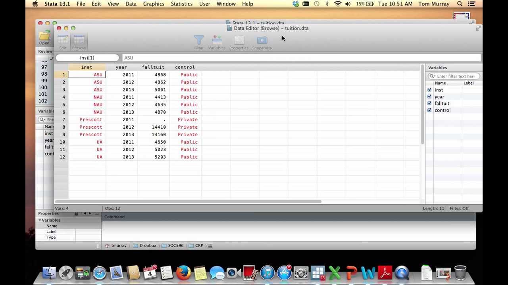Click the Dropbox folder path segment
Image resolution: width=508 pixels, height=285 pixels.
coord(144,245)
